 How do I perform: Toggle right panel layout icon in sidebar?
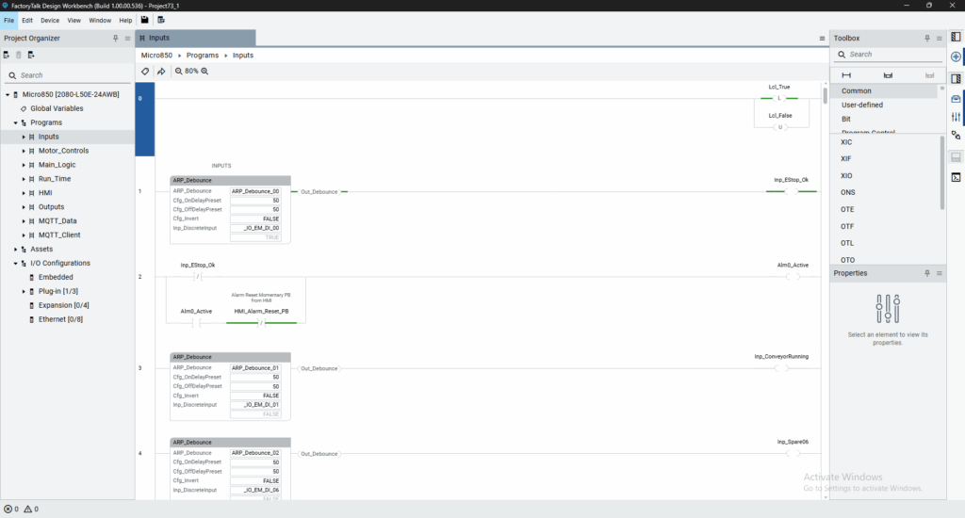[956, 79]
